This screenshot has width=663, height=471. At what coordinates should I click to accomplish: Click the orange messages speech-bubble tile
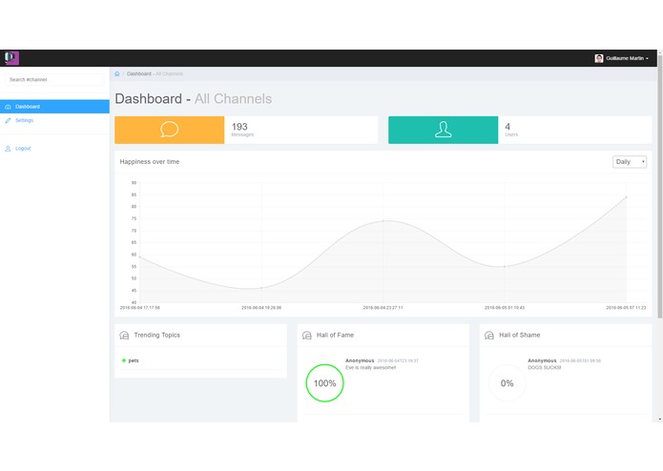tap(169, 130)
